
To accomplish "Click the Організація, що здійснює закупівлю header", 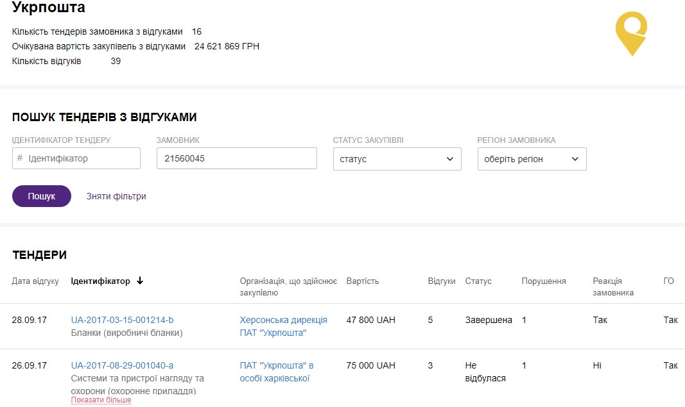I will tap(288, 287).
